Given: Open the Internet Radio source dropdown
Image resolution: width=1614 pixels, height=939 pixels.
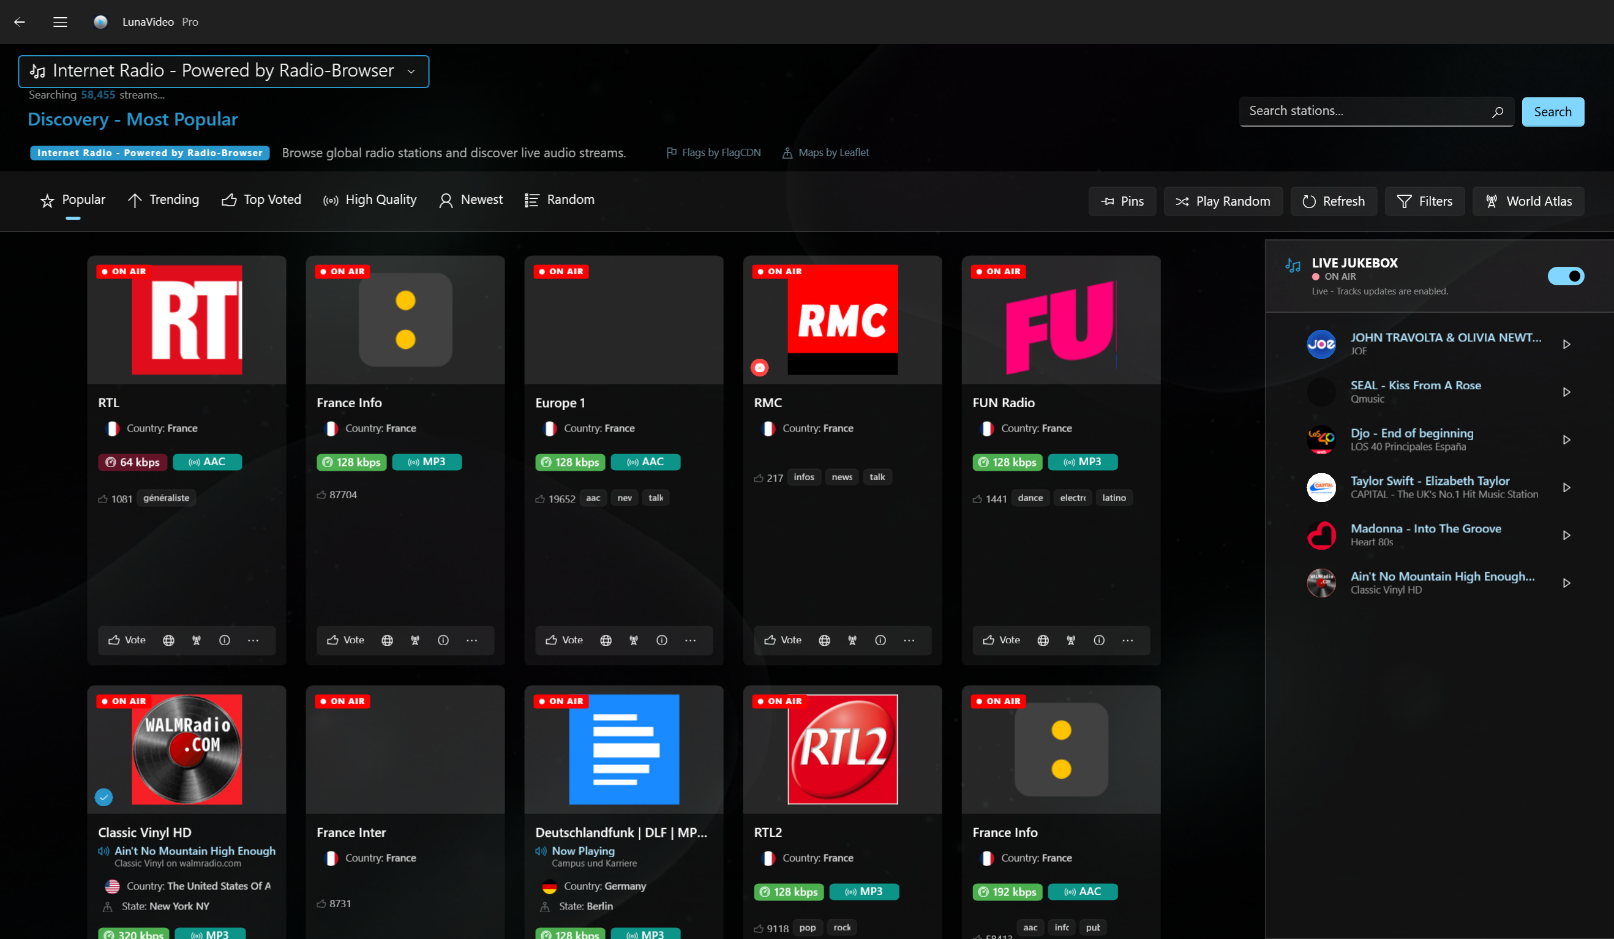Looking at the screenshot, I should pyautogui.click(x=223, y=71).
